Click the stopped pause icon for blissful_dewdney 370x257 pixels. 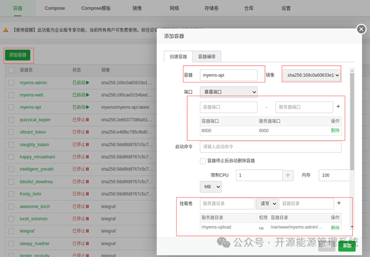[x=88, y=181]
